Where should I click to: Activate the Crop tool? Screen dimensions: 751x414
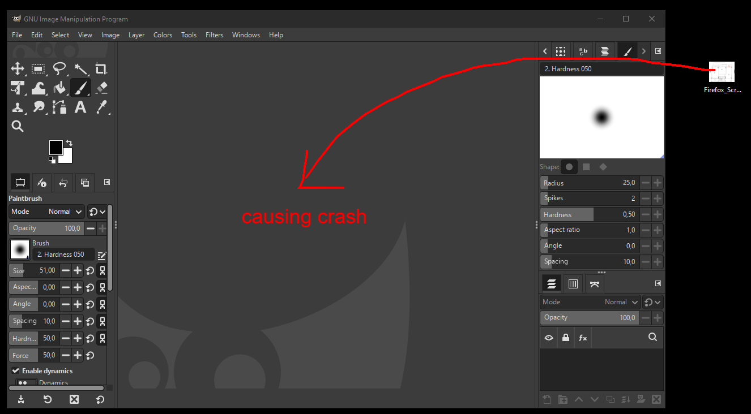[x=101, y=69]
